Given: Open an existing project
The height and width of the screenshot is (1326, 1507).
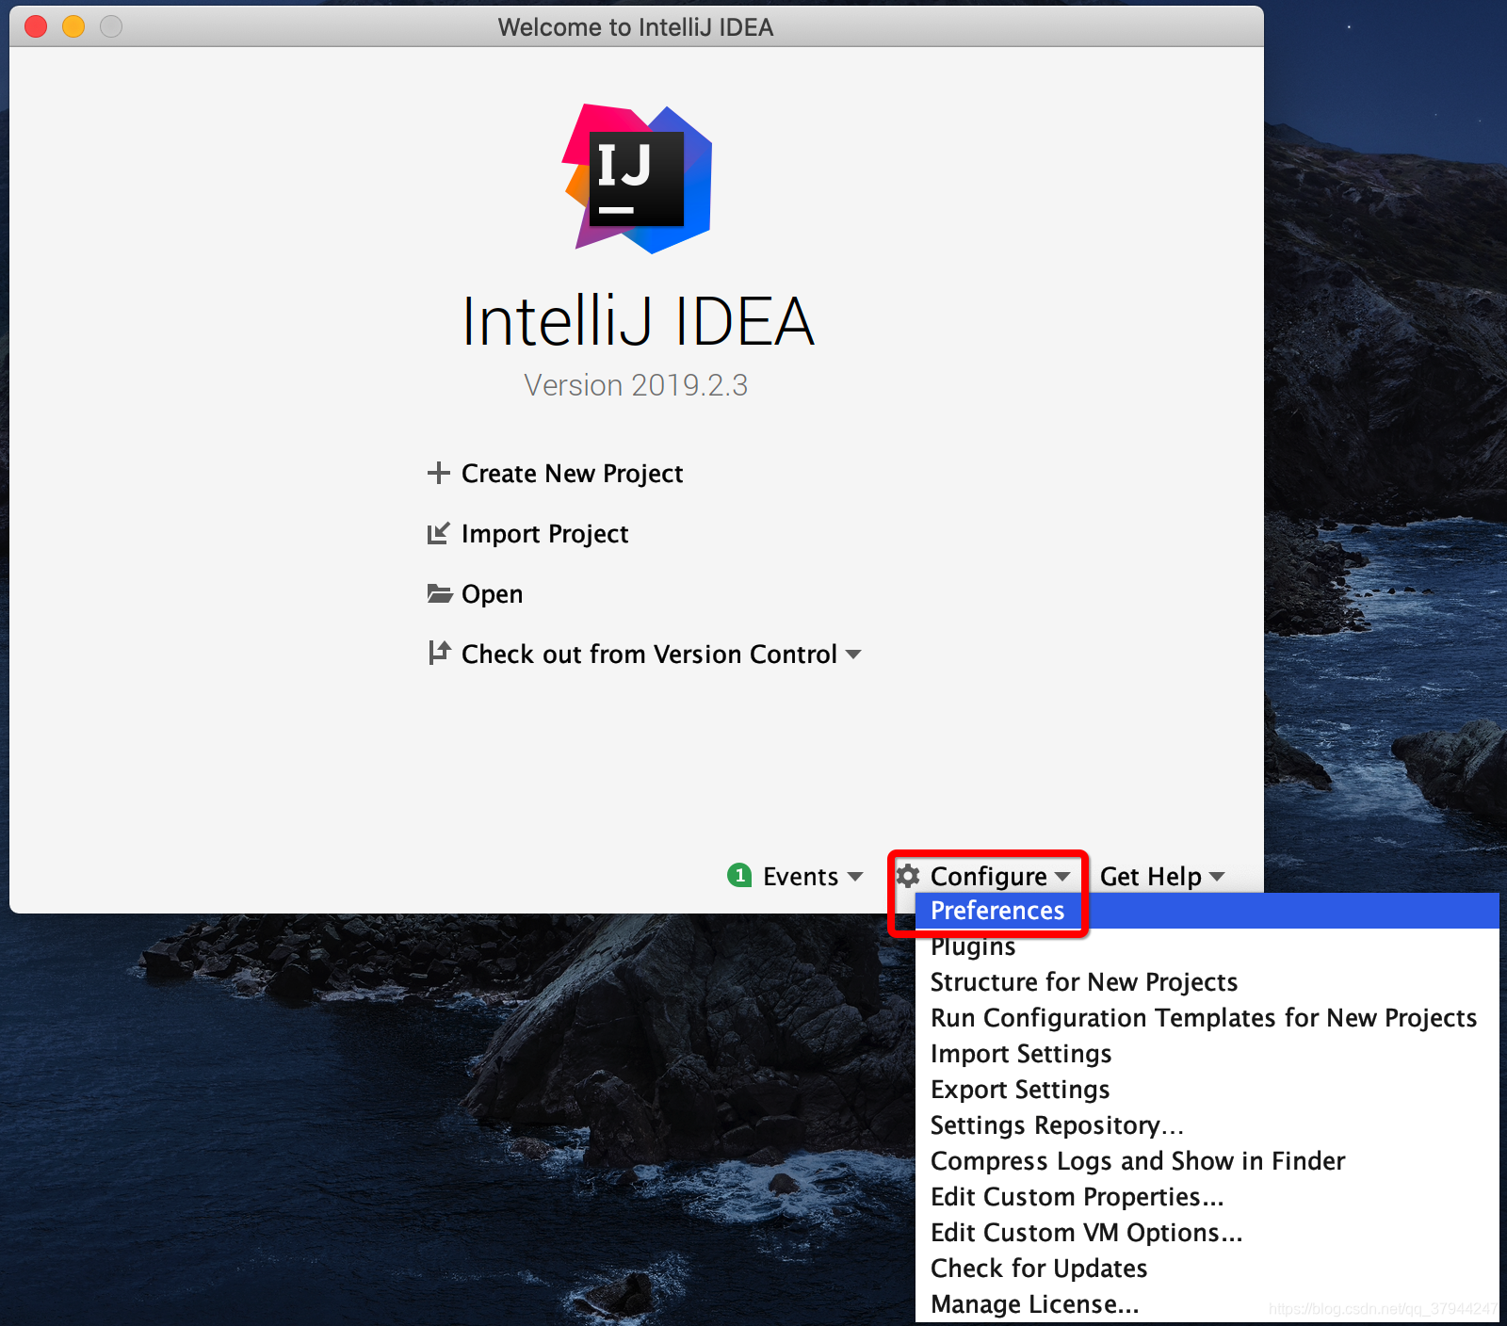Looking at the screenshot, I should coord(492,594).
